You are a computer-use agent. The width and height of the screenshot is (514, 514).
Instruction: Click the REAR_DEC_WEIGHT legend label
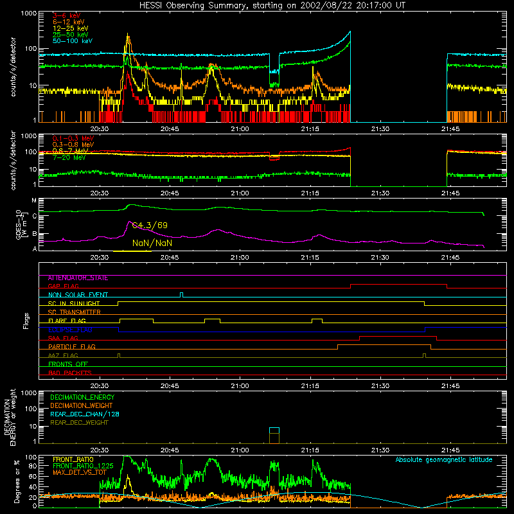[79, 423]
